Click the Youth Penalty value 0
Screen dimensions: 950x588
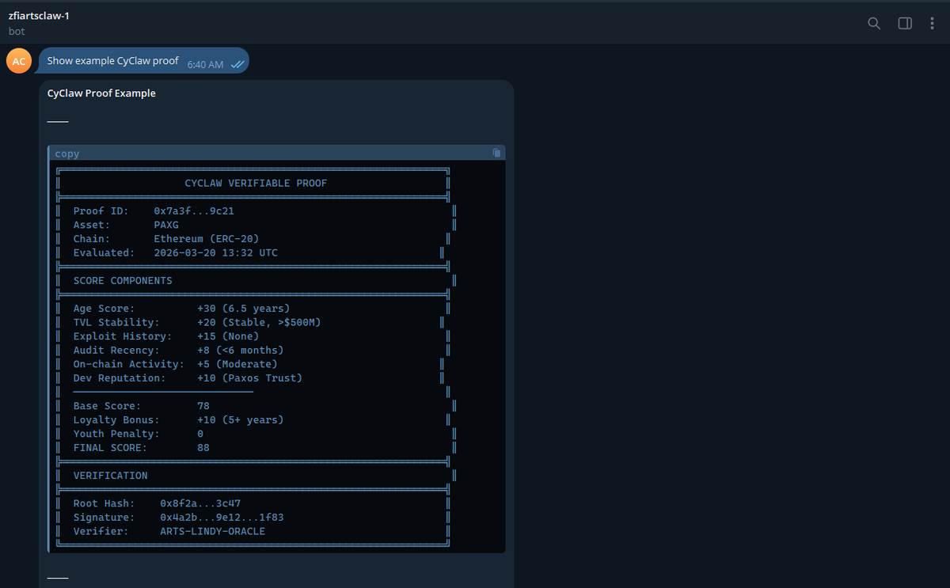tap(200, 434)
